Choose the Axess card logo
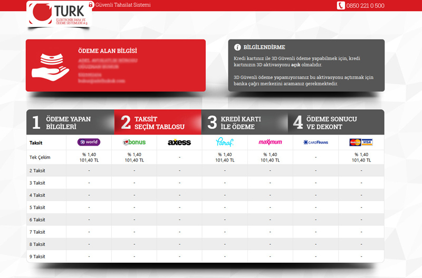The width and height of the screenshot is (422, 278). click(x=179, y=142)
